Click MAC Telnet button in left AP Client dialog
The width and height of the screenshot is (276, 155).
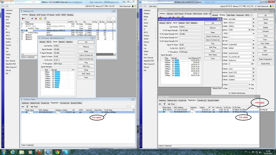86,74
